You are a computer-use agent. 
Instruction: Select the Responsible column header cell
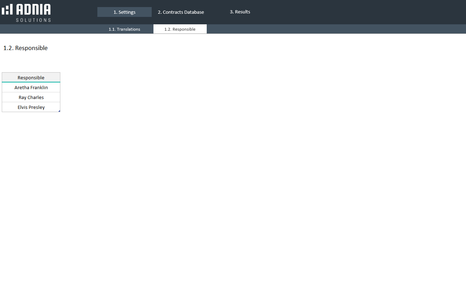coord(31,78)
